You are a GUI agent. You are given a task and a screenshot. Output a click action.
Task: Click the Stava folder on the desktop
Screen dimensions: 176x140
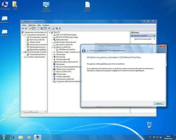pyautogui.click(x=15, y=6)
